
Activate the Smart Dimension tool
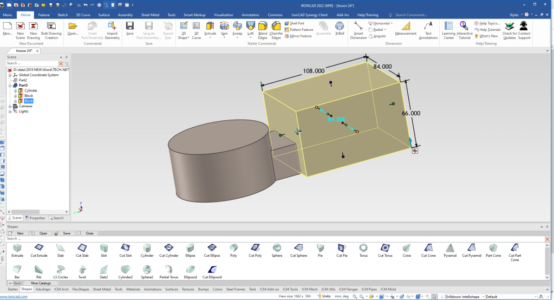(358, 26)
